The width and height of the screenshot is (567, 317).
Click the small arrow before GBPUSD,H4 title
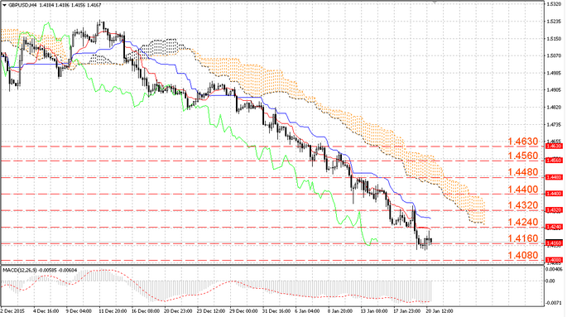(4, 5)
